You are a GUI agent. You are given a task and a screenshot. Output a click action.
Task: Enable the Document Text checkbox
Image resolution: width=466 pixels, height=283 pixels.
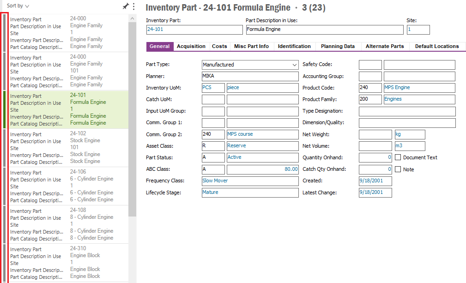click(x=398, y=157)
